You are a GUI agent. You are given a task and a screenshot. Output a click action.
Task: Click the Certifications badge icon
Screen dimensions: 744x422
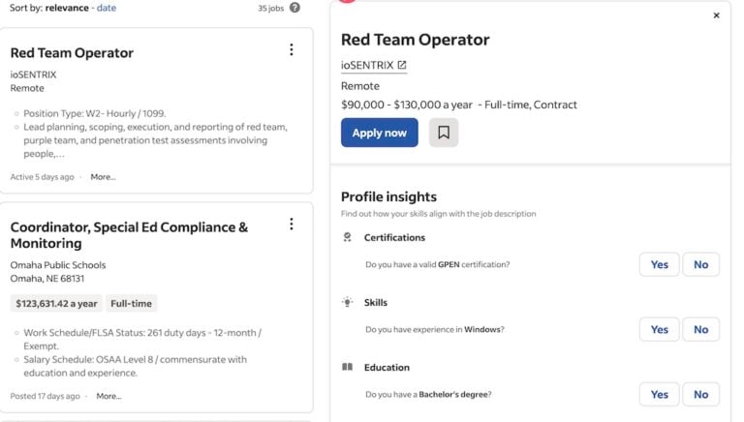click(348, 237)
